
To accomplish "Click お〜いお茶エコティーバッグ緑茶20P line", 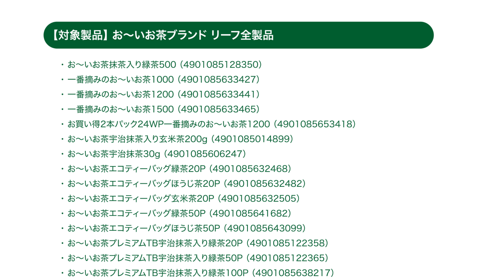I will pos(176,169).
